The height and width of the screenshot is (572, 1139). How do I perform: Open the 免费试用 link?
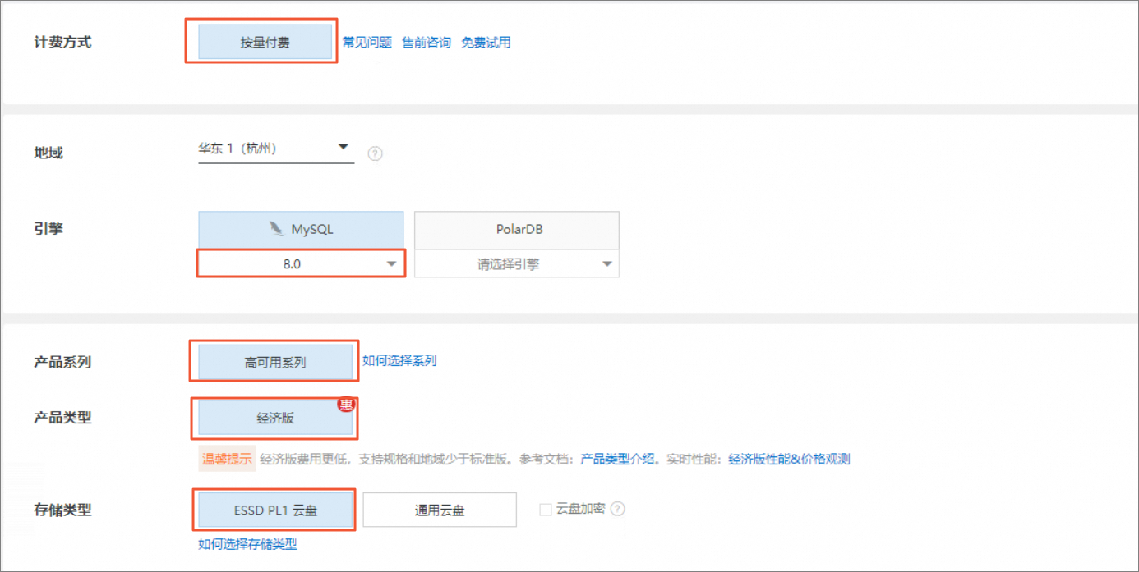(486, 43)
